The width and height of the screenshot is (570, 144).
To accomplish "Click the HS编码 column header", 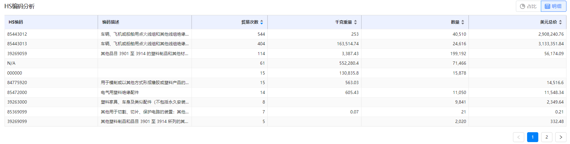I will (16, 22).
